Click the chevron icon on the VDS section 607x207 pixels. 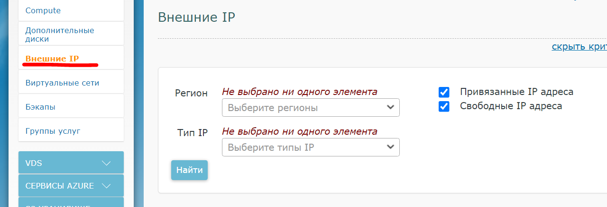[106, 163]
